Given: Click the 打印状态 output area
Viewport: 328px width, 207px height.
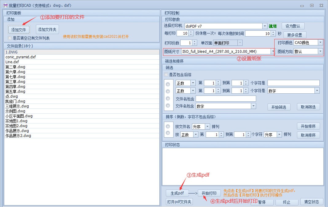Looking at the screenshot, I should (243, 167).
